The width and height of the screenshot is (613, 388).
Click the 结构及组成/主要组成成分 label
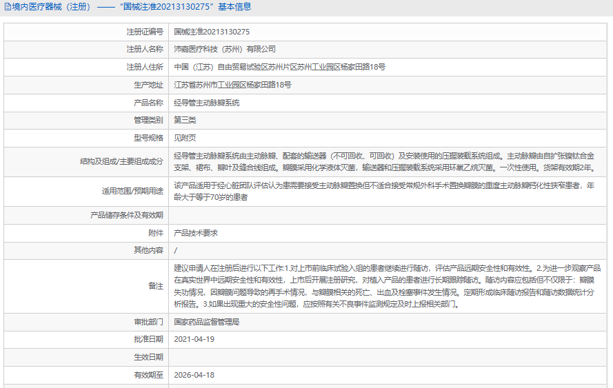coord(121,161)
